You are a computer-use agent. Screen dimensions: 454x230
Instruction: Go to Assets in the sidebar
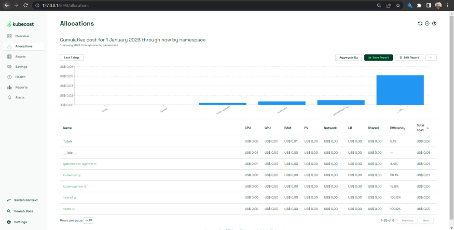coord(21,56)
